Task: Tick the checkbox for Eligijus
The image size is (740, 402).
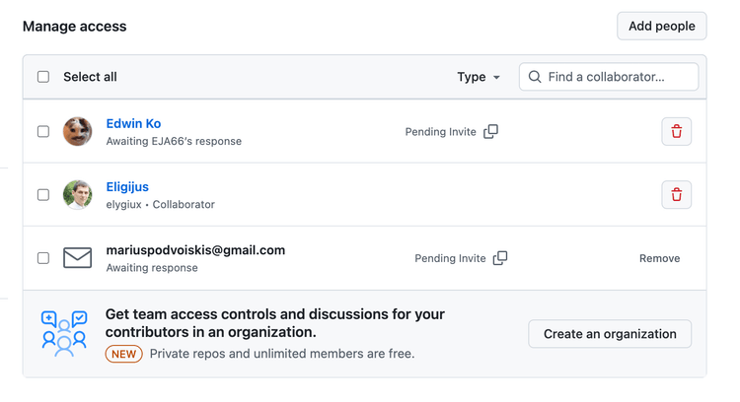Action: pos(43,195)
